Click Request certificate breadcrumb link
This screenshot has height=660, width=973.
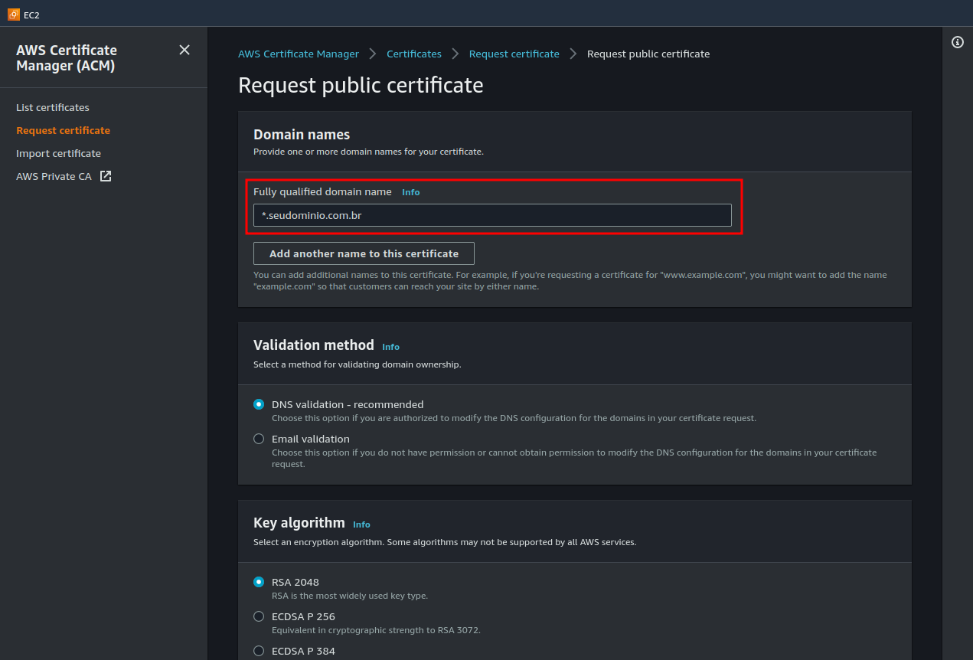pyautogui.click(x=514, y=54)
